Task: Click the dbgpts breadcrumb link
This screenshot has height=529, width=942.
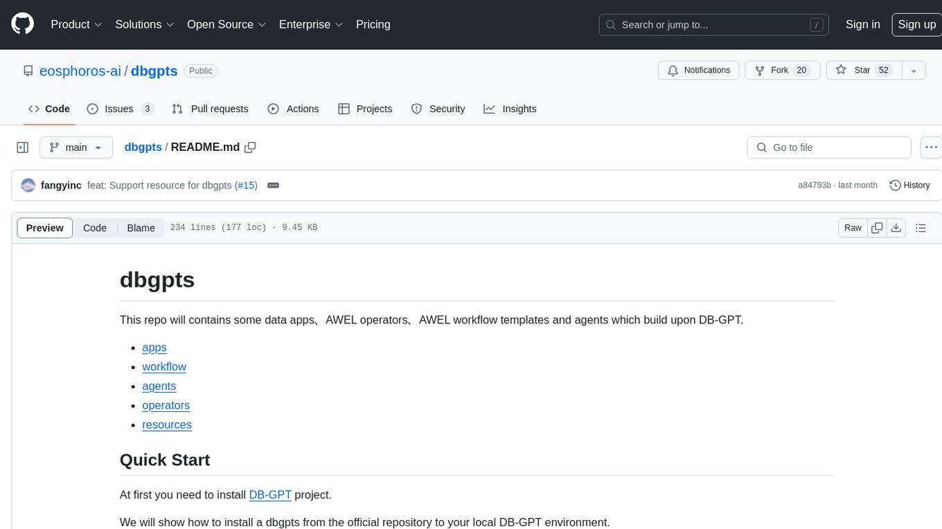Action: tap(143, 147)
